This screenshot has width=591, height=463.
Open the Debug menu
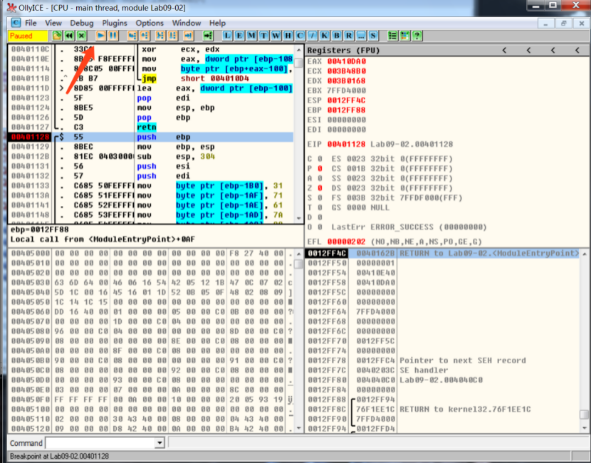(x=82, y=22)
